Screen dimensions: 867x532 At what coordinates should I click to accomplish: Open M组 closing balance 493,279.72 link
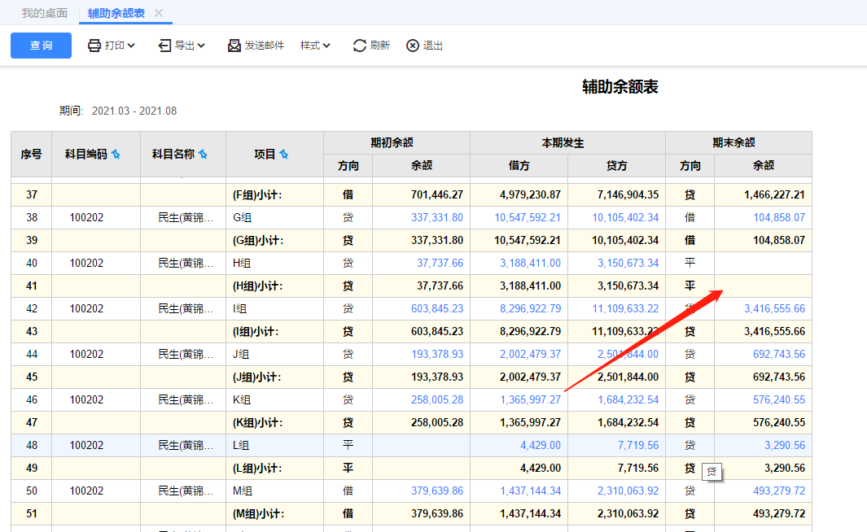[779, 491]
